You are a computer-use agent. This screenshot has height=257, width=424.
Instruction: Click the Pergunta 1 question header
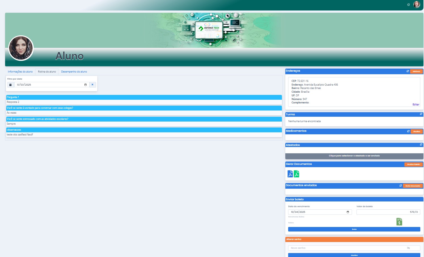(x=144, y=97)
